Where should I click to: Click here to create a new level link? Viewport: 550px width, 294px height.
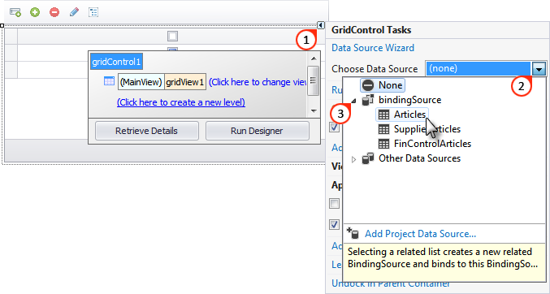coord(181,102)
